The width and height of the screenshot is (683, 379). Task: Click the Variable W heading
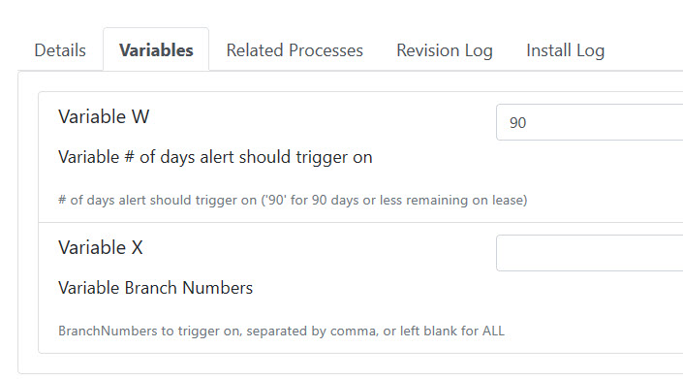click(104, 116)
